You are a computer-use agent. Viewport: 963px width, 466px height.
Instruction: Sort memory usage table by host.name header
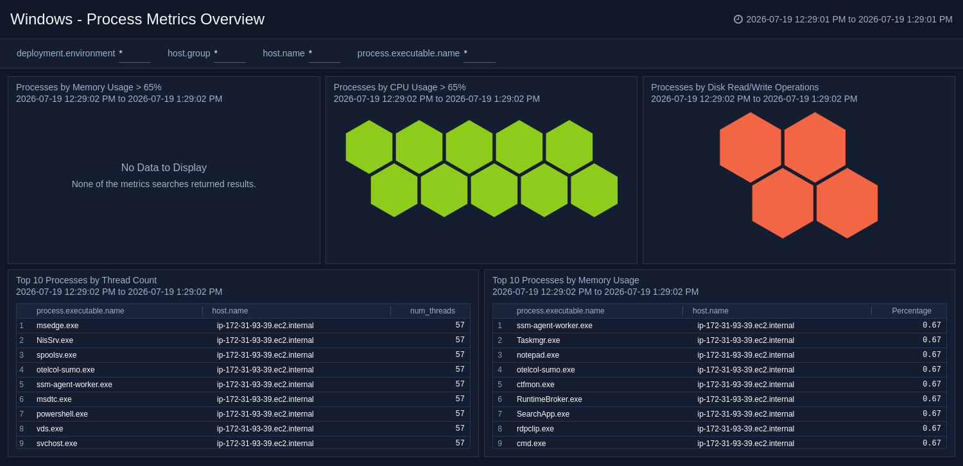[x=711, y=311]
